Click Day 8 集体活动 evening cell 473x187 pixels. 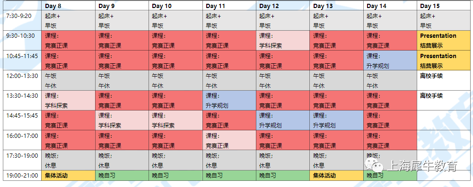[x=69, y=175]
